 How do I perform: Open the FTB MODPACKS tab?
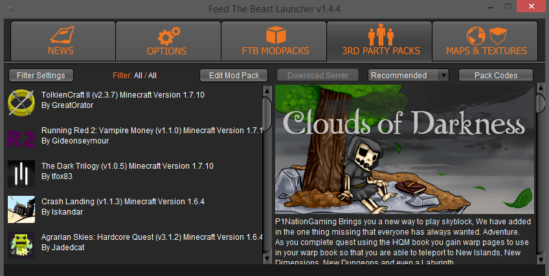click(274, 41)
